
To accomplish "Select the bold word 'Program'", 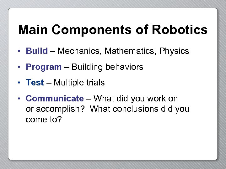I will point(44,67).
